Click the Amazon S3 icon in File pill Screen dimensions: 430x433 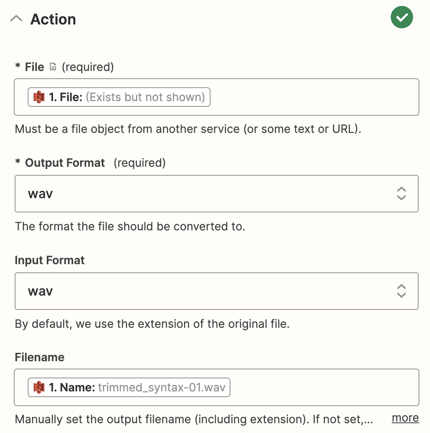(39, 97)
